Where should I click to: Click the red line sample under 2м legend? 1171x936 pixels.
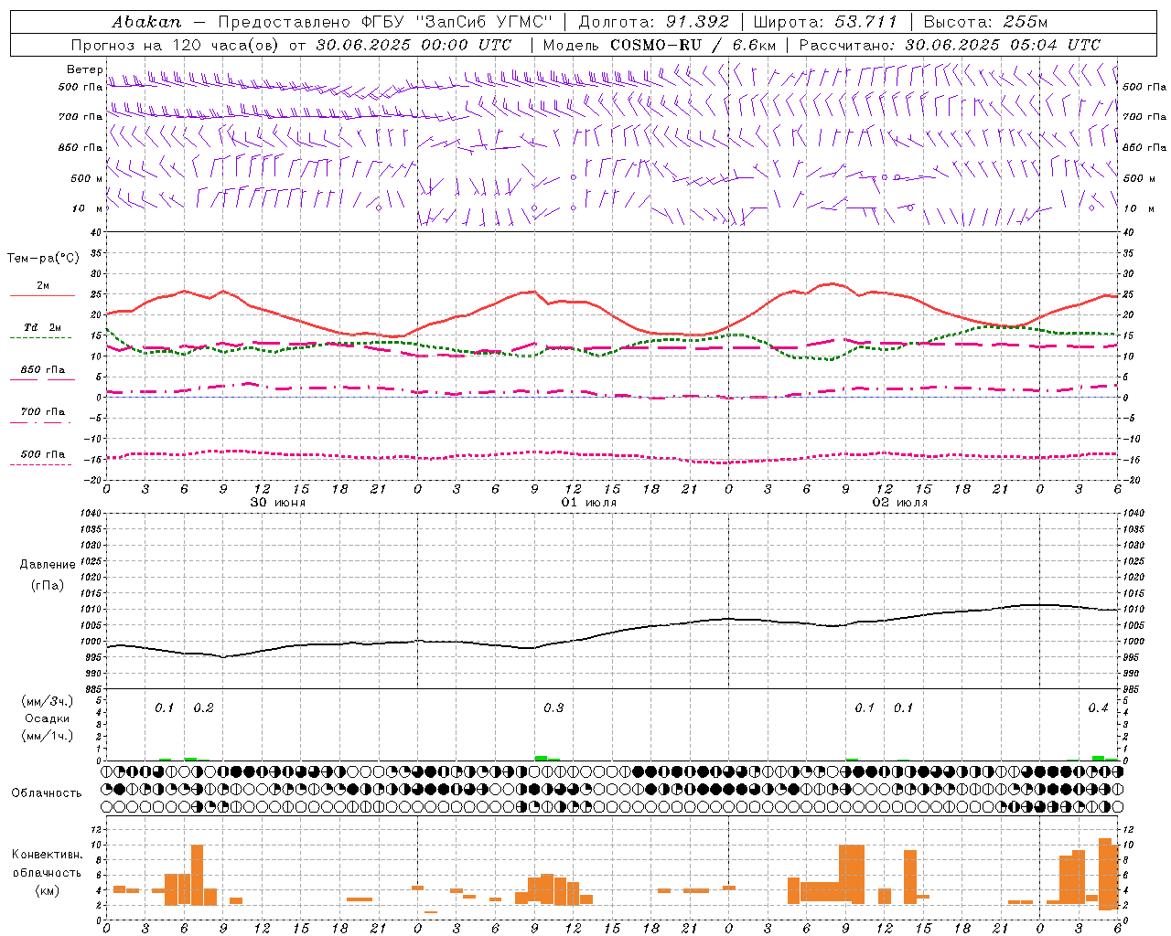[42, 296]
